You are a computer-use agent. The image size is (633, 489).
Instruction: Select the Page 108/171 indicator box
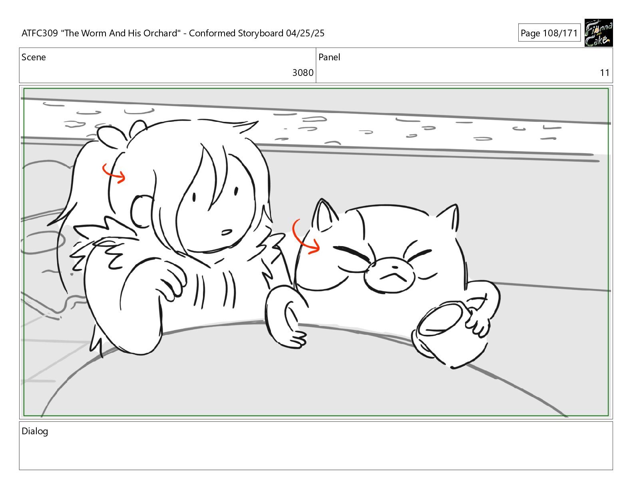[x=549, y=33]
